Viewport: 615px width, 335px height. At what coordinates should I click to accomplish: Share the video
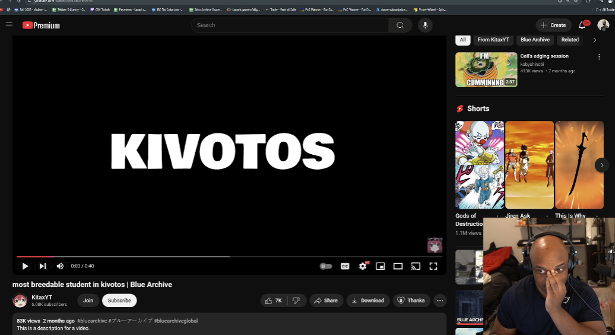pos(326,301)
